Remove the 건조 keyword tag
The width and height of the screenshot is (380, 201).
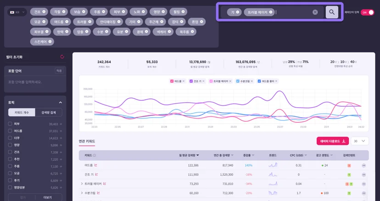[44, 11]
